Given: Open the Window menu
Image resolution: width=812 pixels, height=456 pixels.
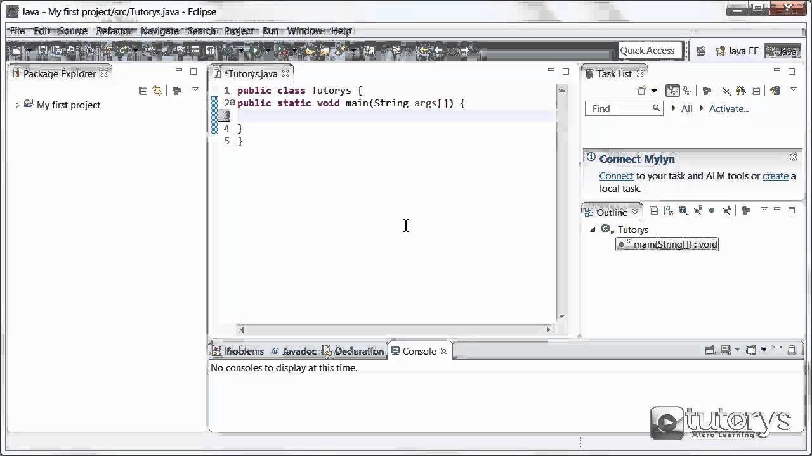Looking at the screenshot, I should click(x=304, y=30).
